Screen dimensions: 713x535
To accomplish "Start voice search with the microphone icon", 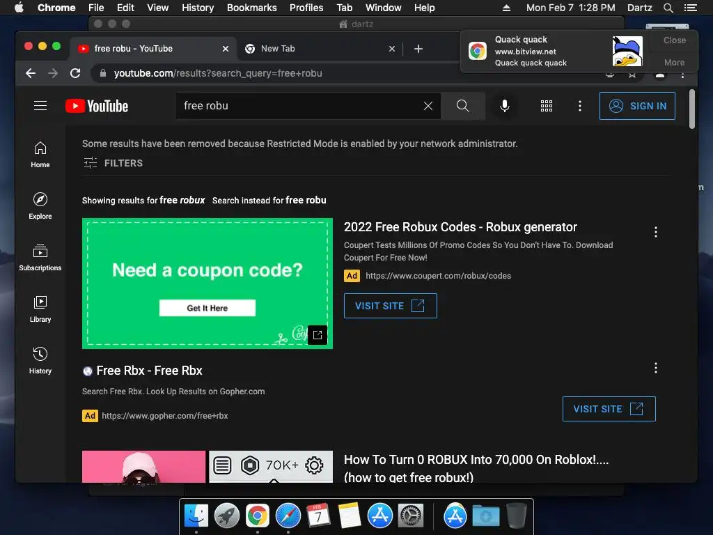I will [x=504, y=106].
